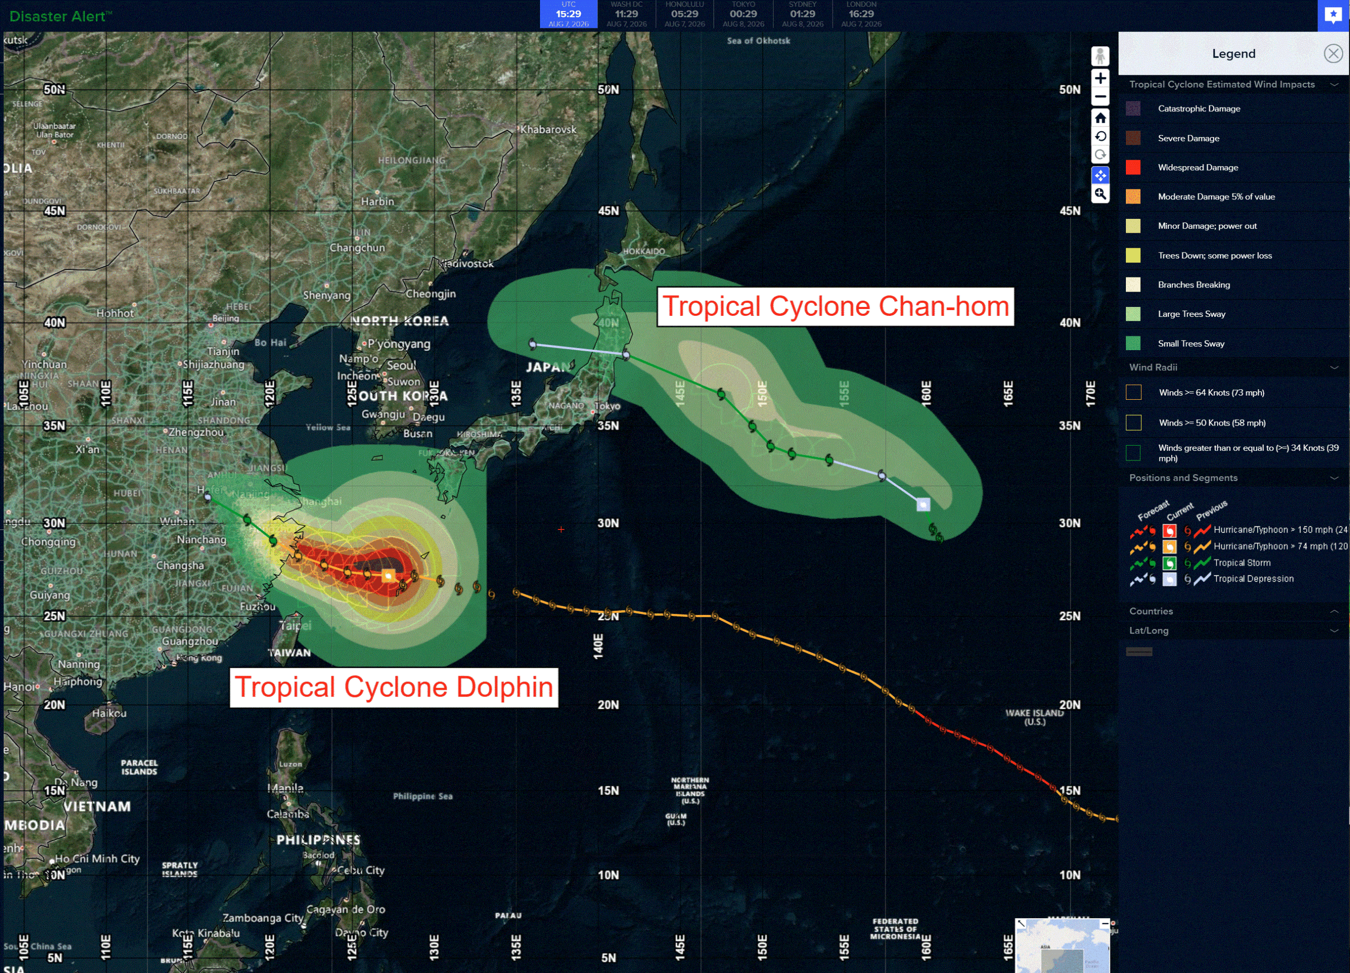This screenshot has width=1350, height=973.
Task: Zoom in on the map with plus button
Action: (x=1100, y=78)
